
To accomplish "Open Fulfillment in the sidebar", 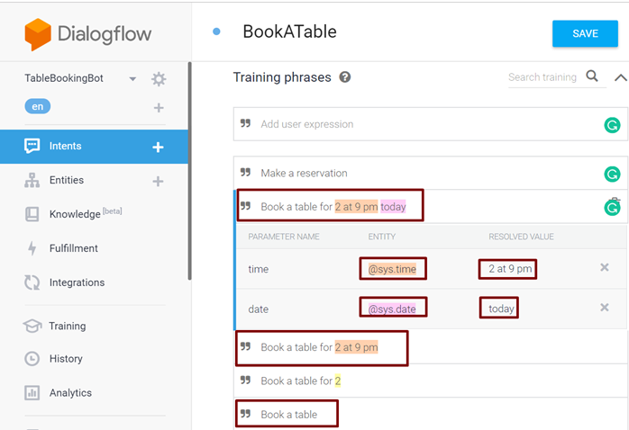I will point(73,248).
